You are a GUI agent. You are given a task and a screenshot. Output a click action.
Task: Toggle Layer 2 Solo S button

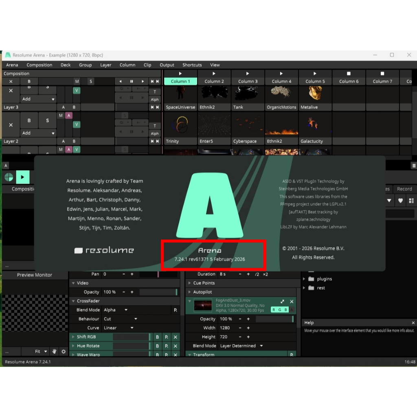(47, 121)
